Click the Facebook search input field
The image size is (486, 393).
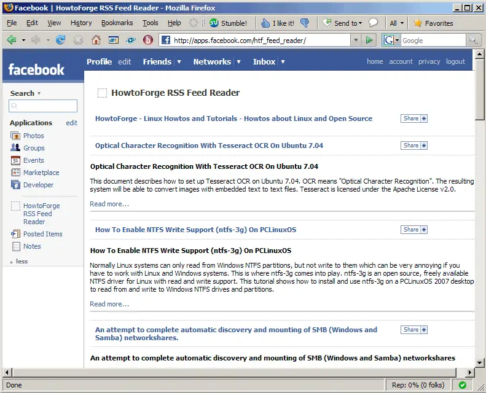coord(43,106)
